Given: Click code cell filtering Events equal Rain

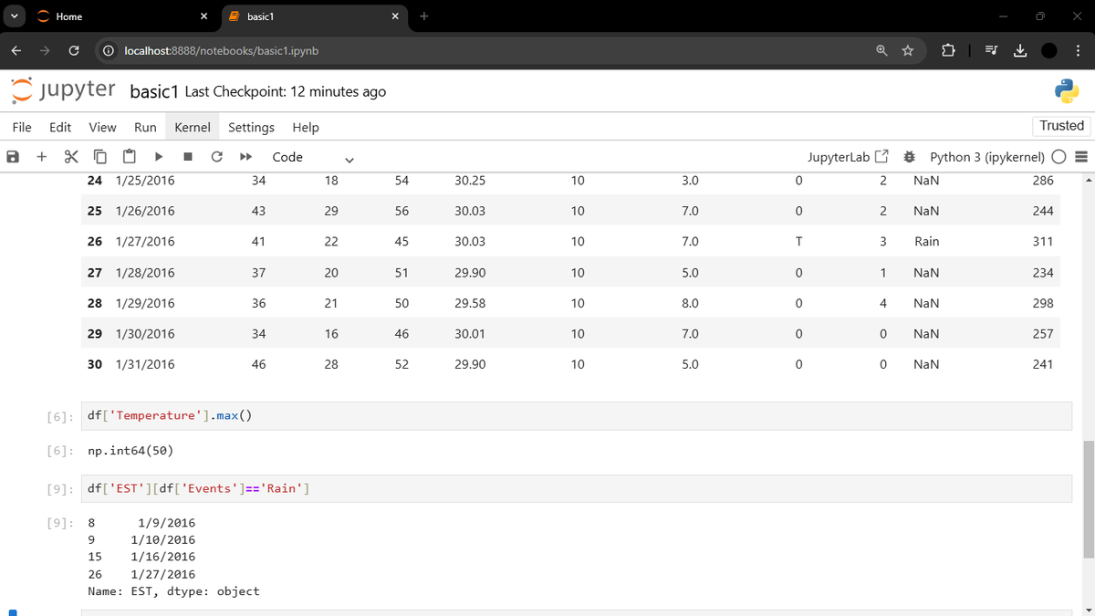Looking at the screenshot, I should 577,488.
